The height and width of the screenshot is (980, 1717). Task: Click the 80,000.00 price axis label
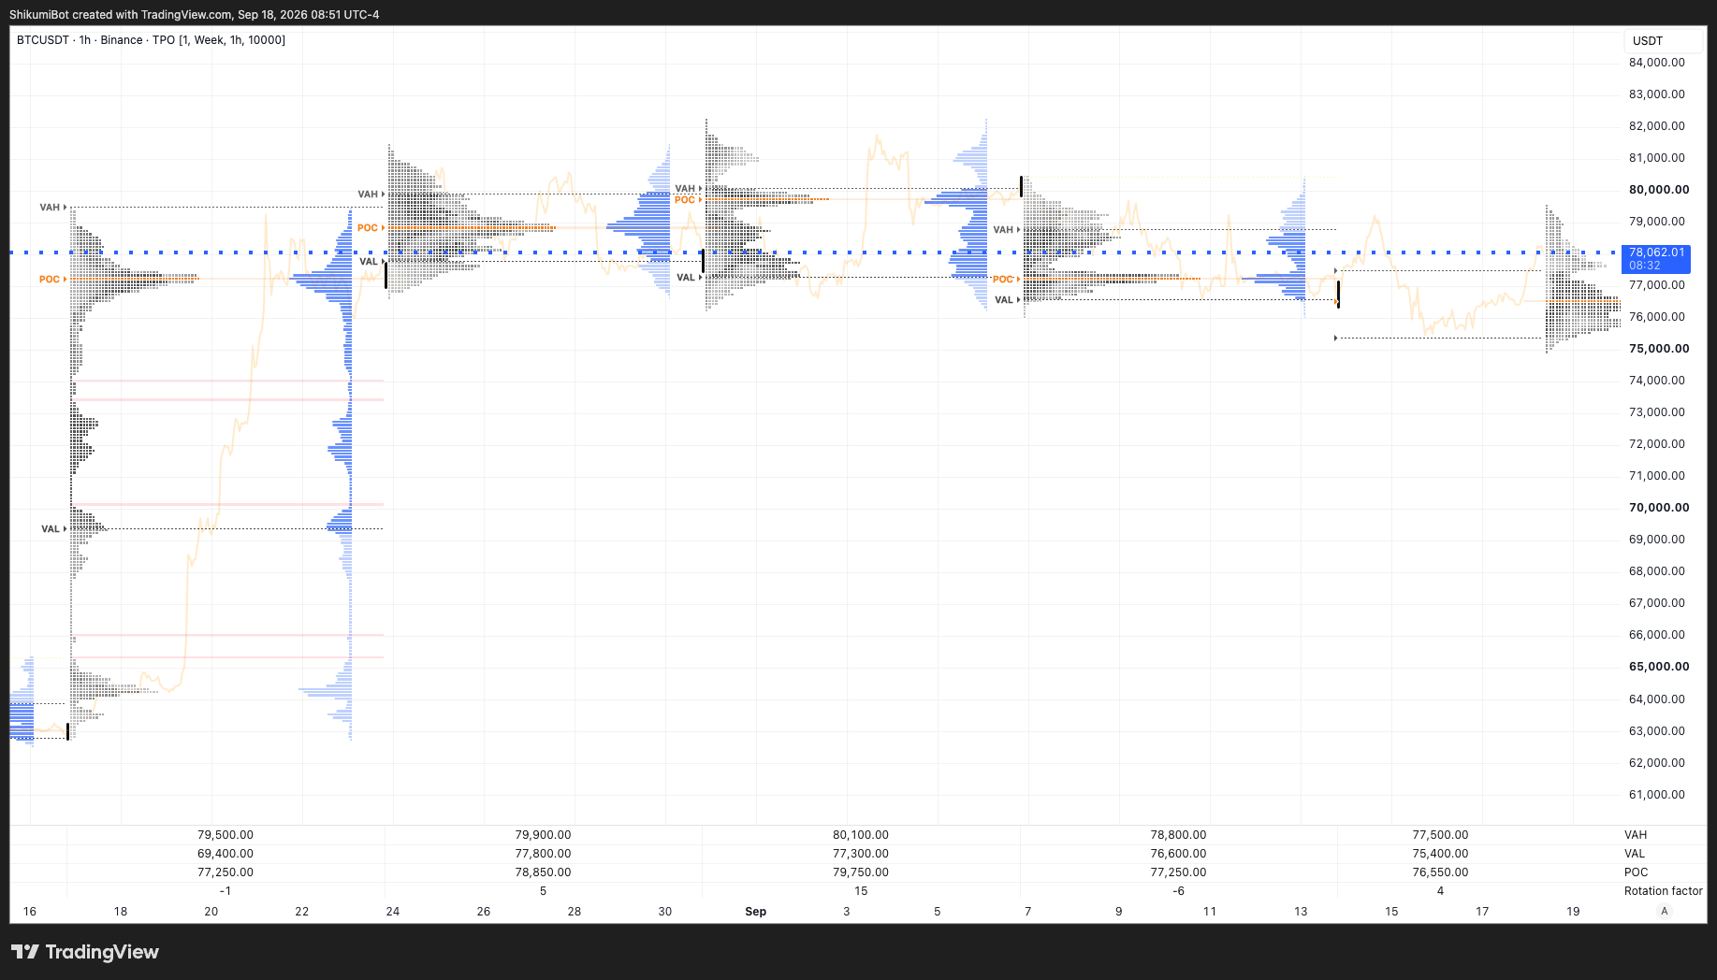point(1659,190)
